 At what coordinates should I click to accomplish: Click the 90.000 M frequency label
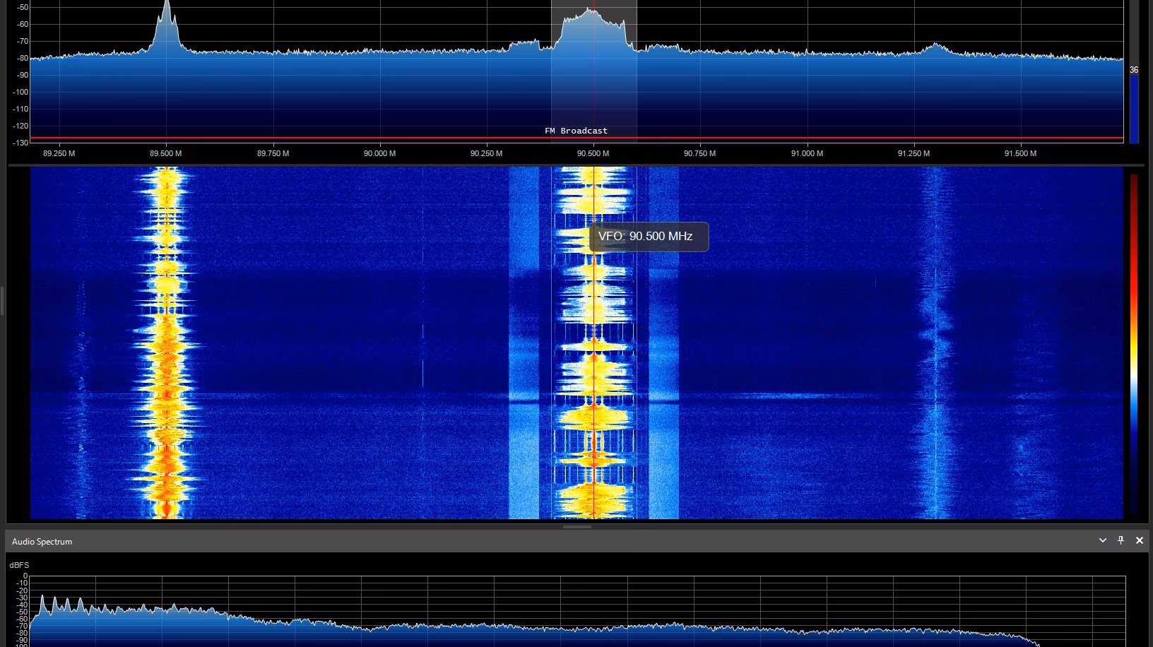coord(379,153)
